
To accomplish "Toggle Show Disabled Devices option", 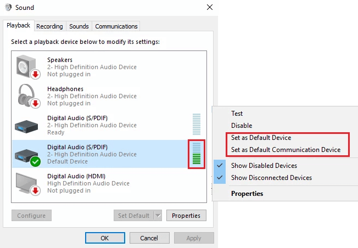I will tap(264, 166).
